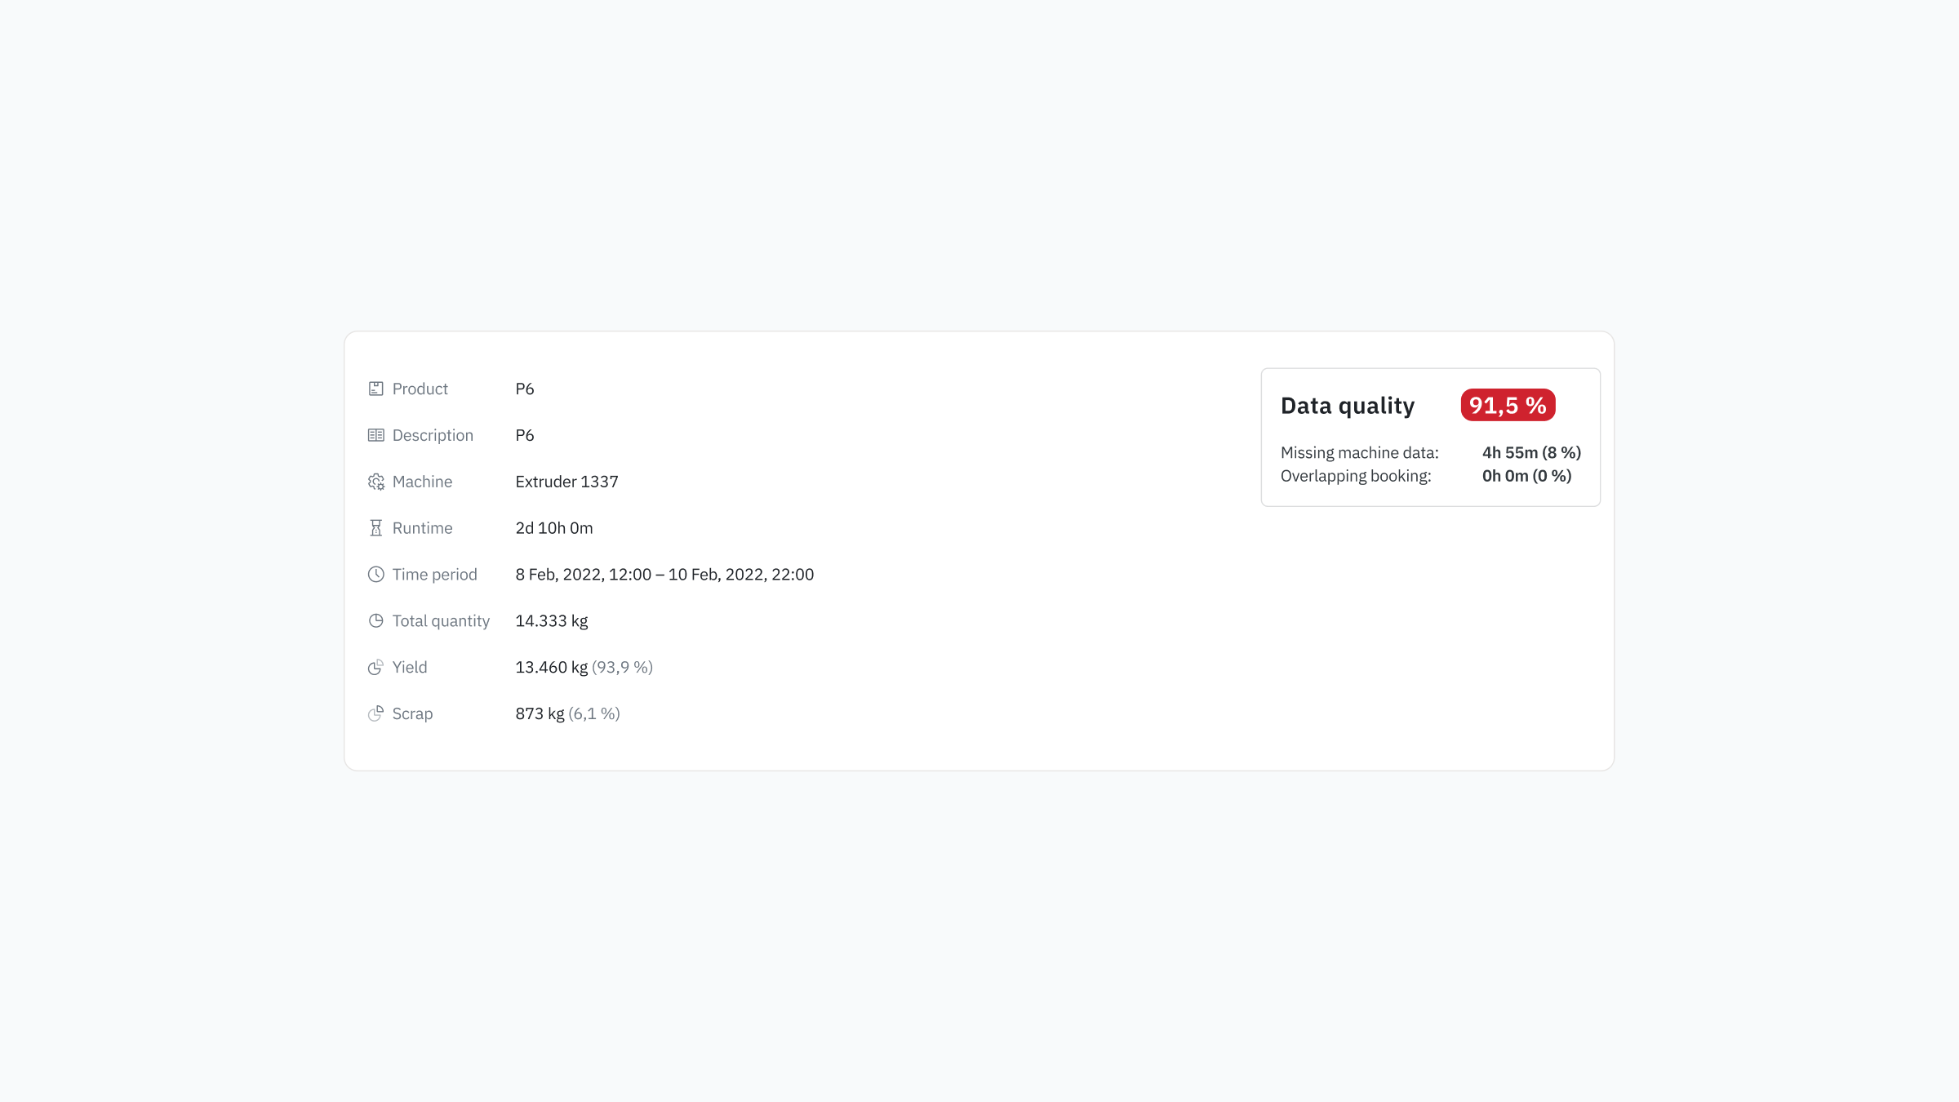The width and height of the screenshot is (1959, 1102).
Task: Click the Total quantity label
Action: coord(441,621)
